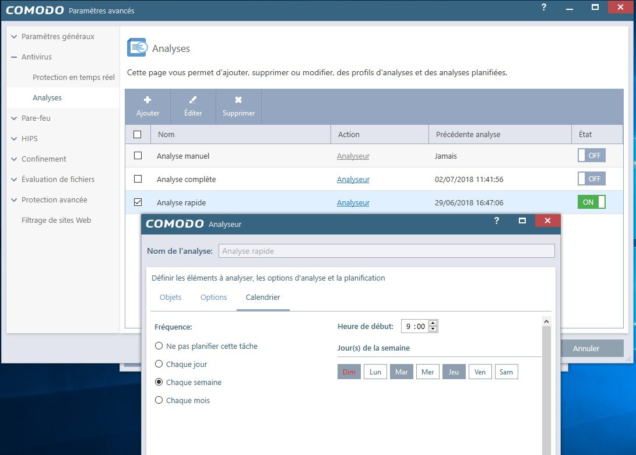The image size is (636, 455).
Task: Click the 02/07/2018 11:41:56 date cell
Action: point(469,180)
